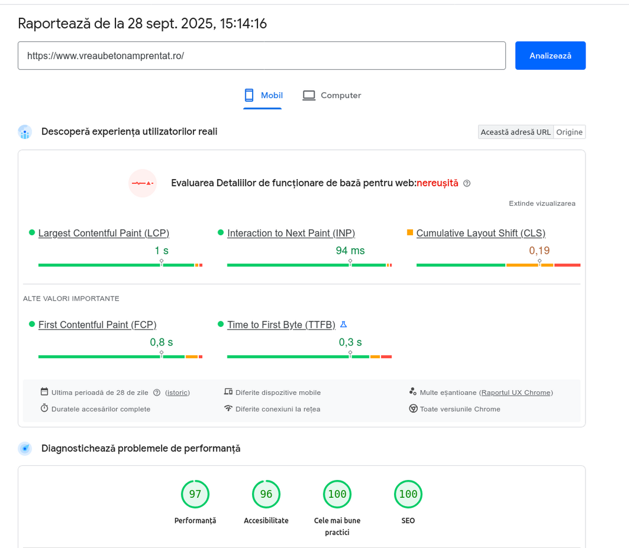Expand view with 'Extinde vizualizarea'
629x548 pixels.
[542, 203]
